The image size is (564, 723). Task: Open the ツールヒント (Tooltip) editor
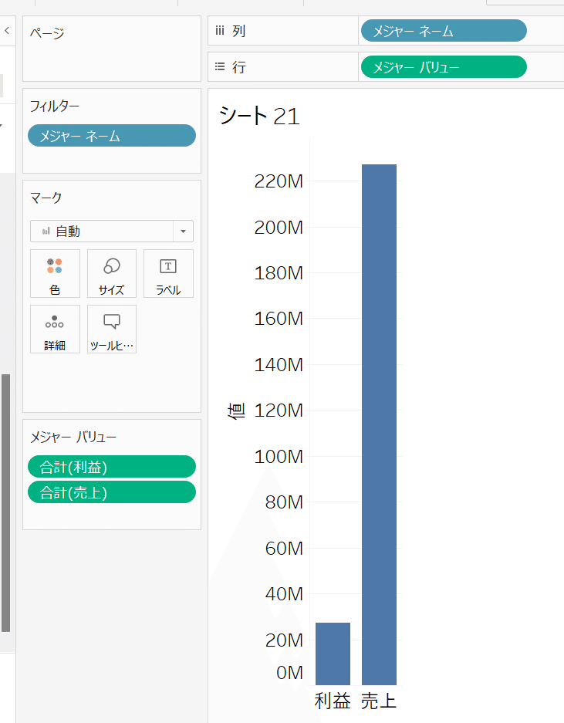pos(111,329)
